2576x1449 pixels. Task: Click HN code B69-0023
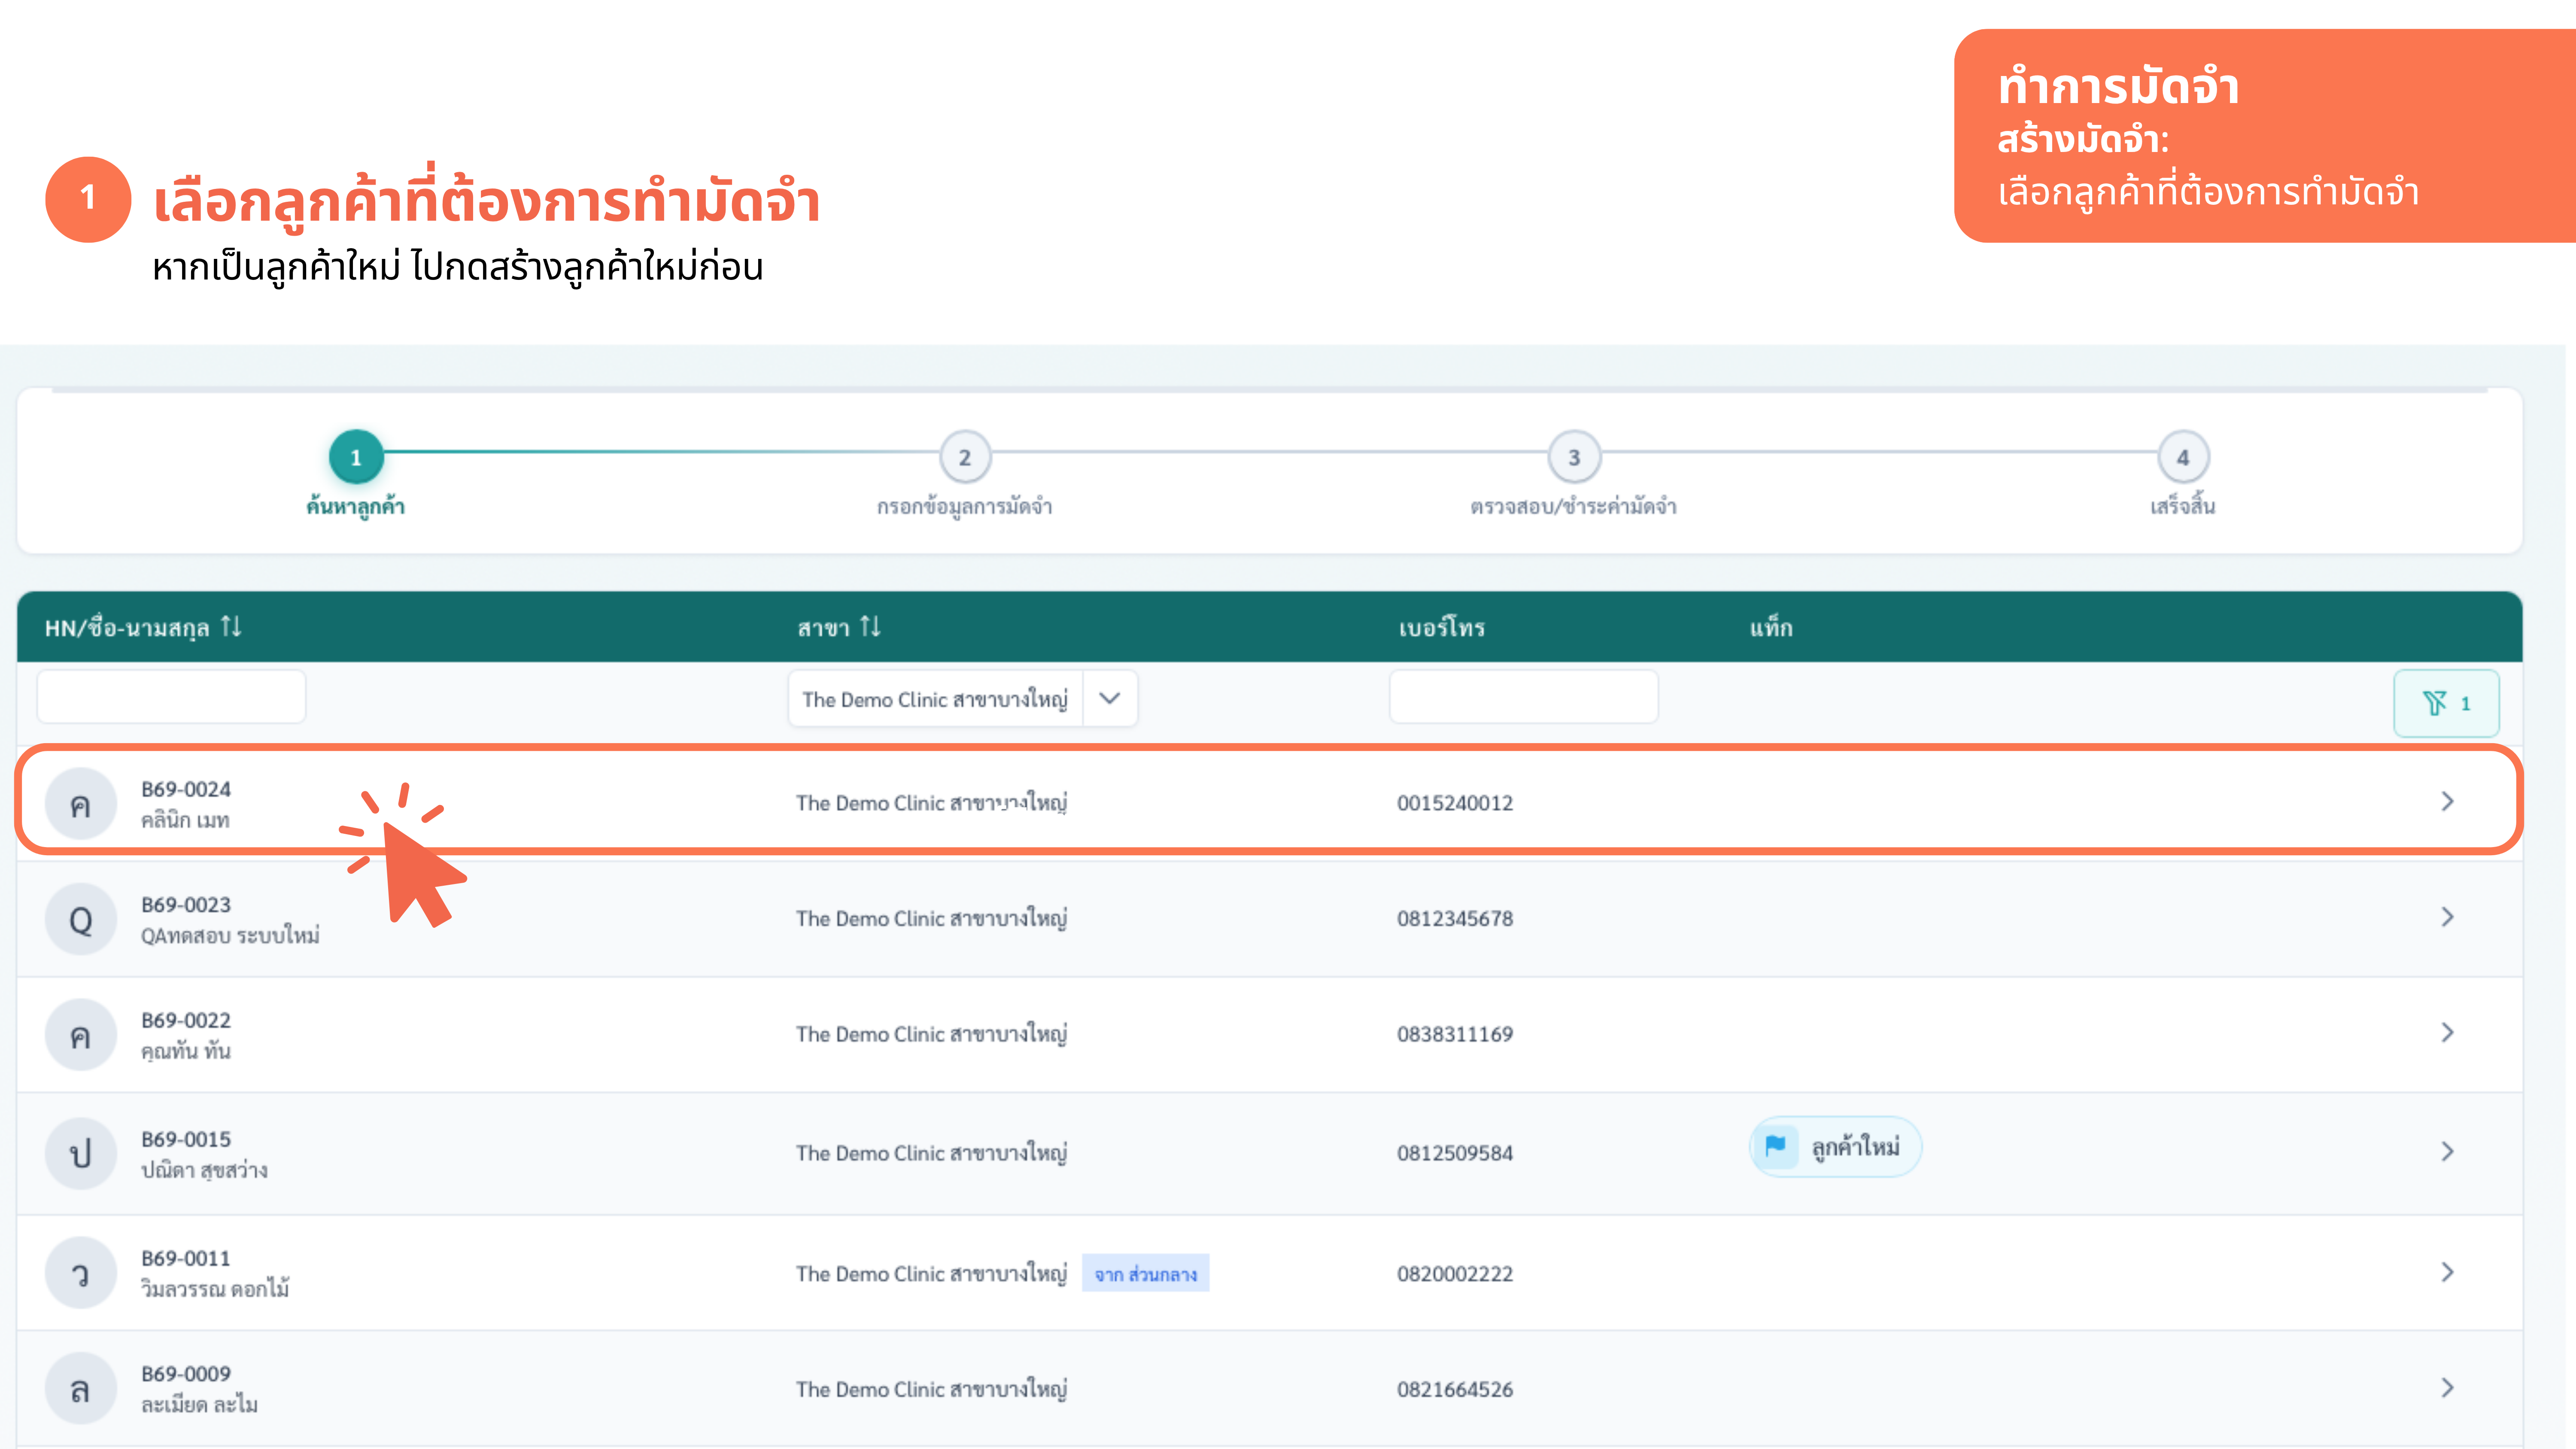[x=186, y=904]
